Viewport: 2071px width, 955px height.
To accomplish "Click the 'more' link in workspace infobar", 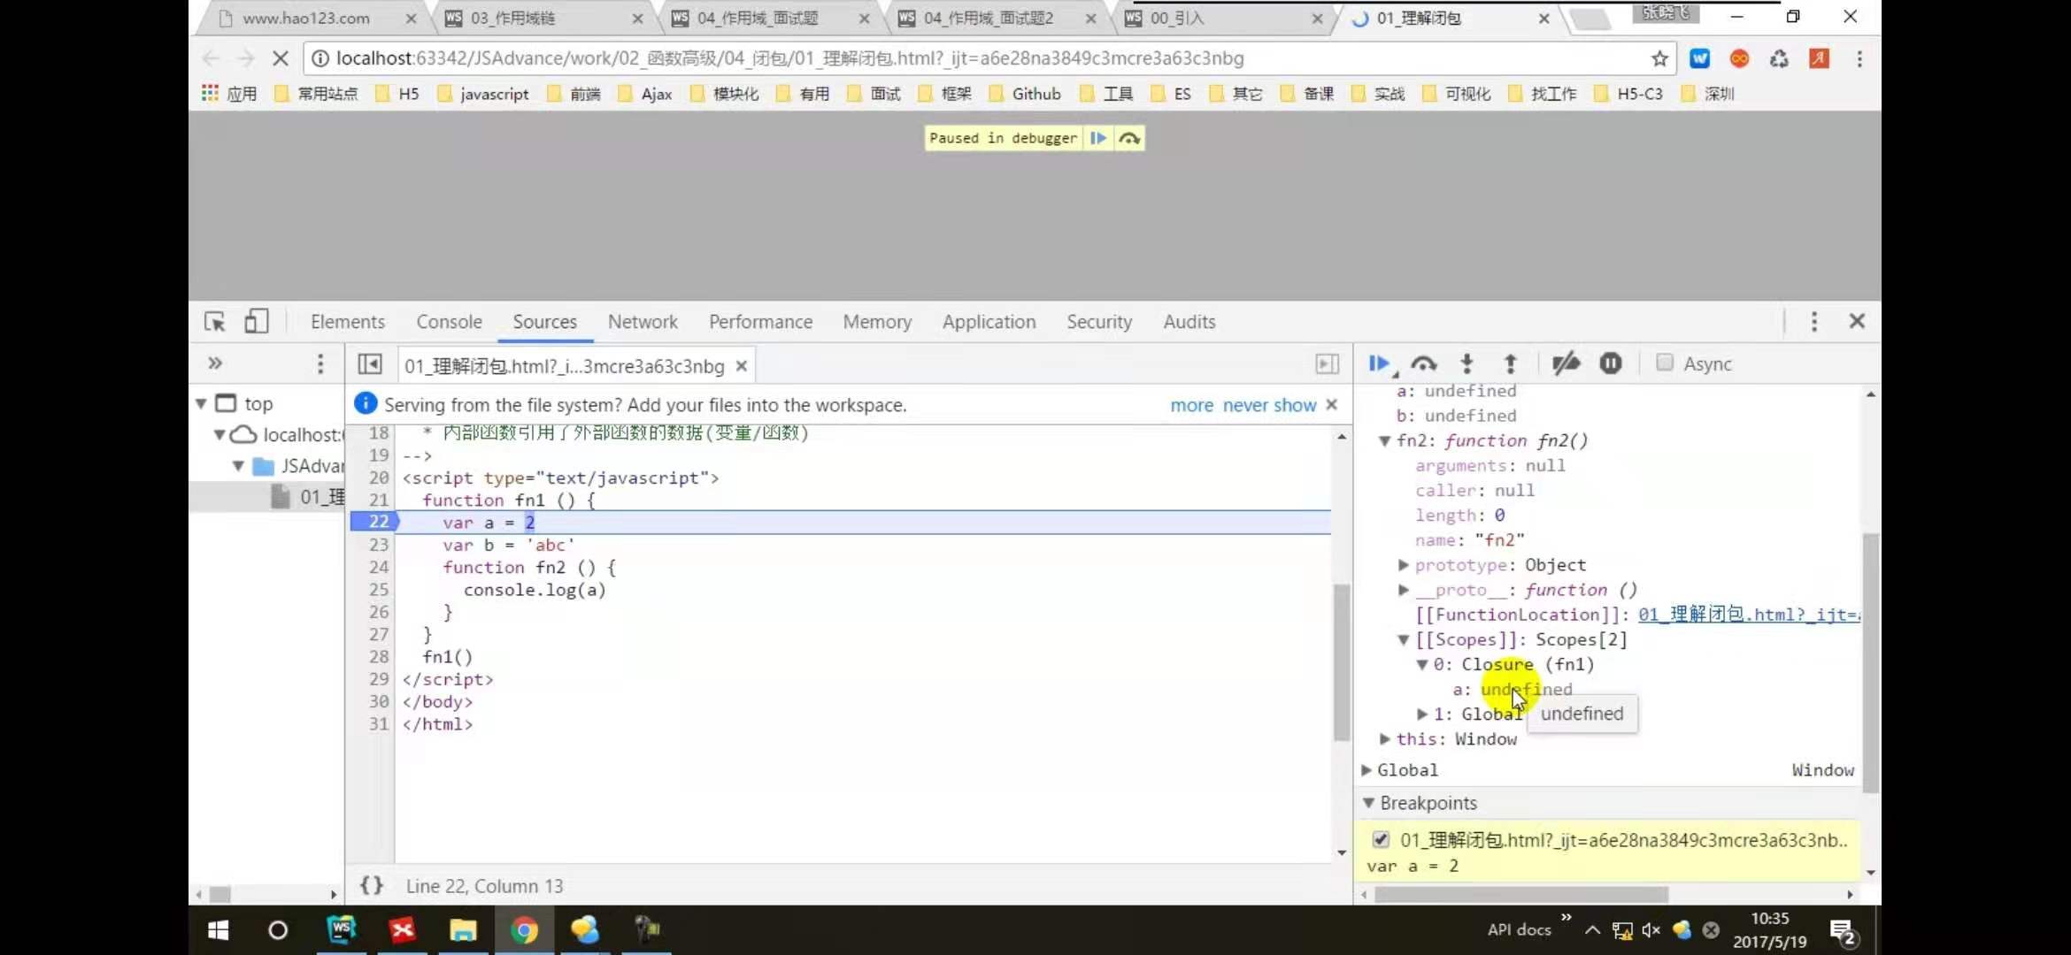I will pyautogui.click(x=1191, y=405).
